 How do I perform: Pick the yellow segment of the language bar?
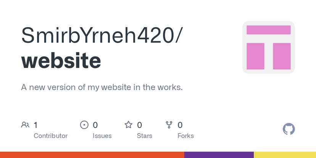[285, 155]
